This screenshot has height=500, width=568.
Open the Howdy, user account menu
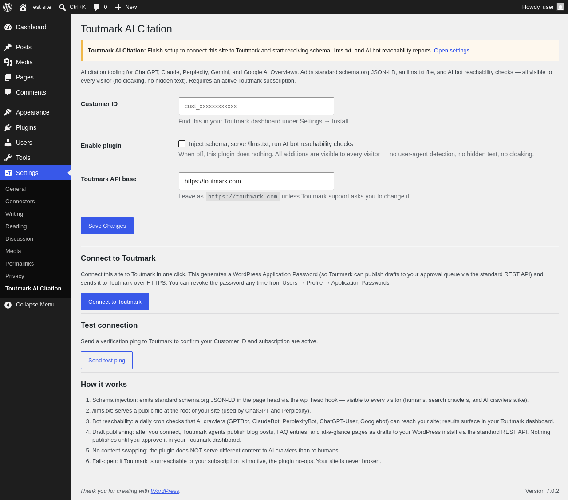tap(543, 7)
